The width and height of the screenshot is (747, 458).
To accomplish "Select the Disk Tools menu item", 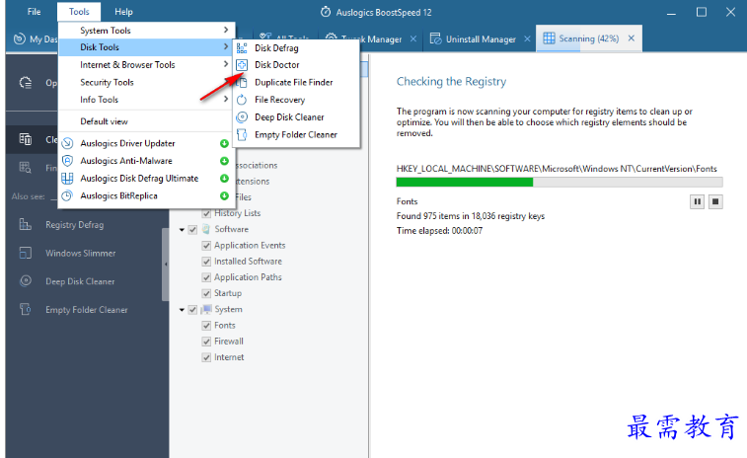I will click(x=146, y=47).
